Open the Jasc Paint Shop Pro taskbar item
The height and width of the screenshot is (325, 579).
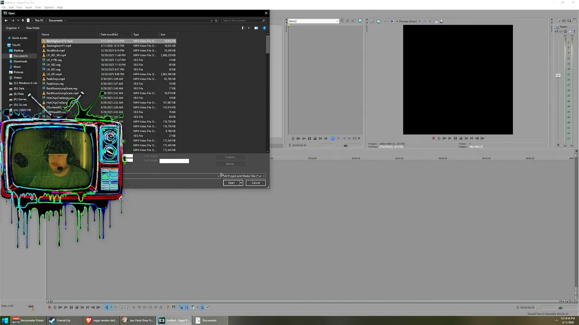(x=138, y=320)
